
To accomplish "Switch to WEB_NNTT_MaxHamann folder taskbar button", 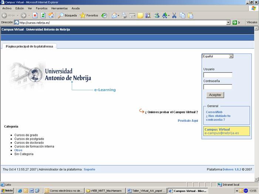I will pos(105,191).
